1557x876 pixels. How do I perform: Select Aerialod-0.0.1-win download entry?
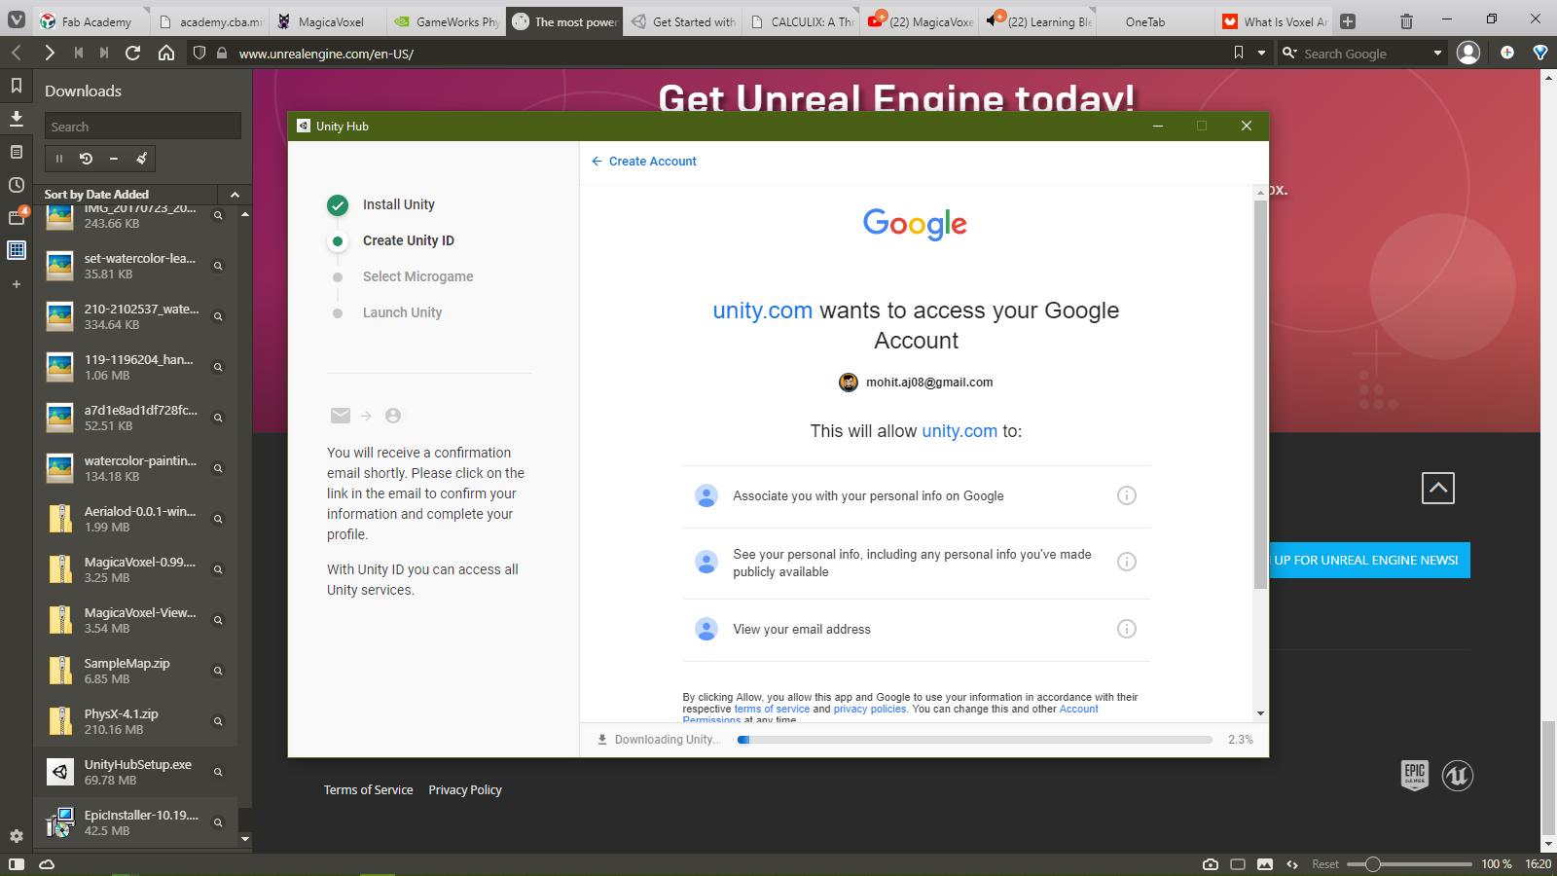click(x=135, y=519)
